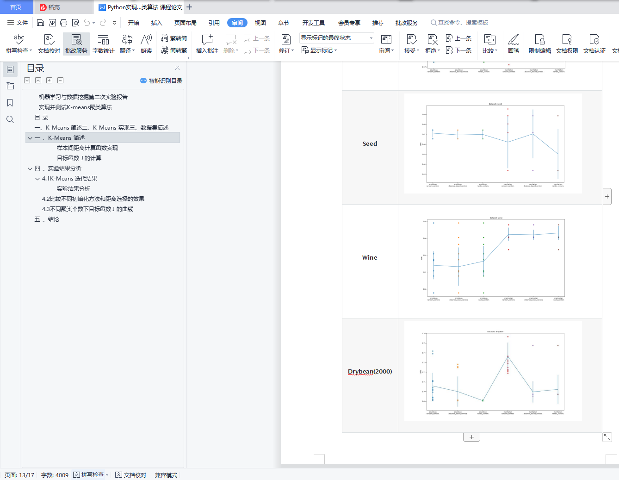Open the 文件 menu
This screenshot has height=480, width=619.
18,23
